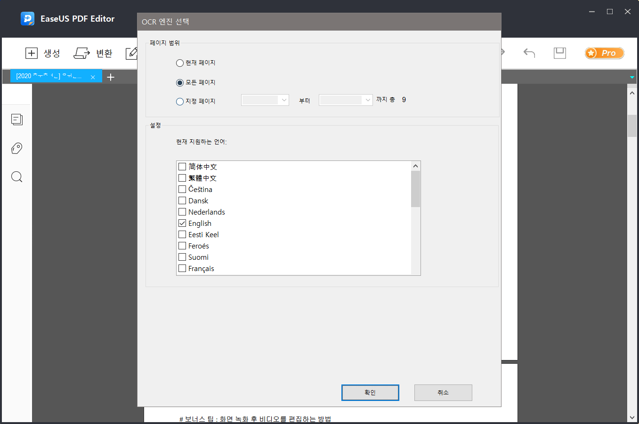Open the end page dropdown after 부터
639x424 pixels.
pyautogui.click(x=346, y=100)
